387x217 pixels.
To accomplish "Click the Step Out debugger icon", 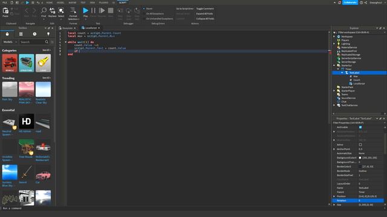I will tap(137, 11).
